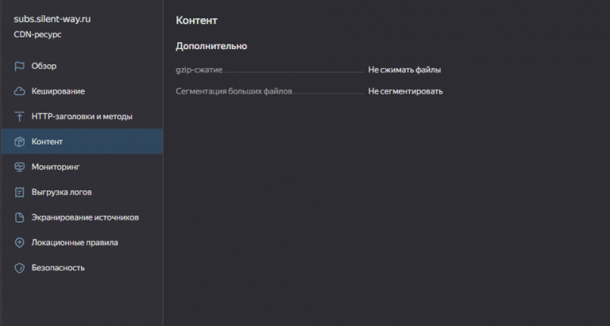Click the CDN-ресурс label
The width and height of the screenshot is (610, 326).
click(37, 35)
